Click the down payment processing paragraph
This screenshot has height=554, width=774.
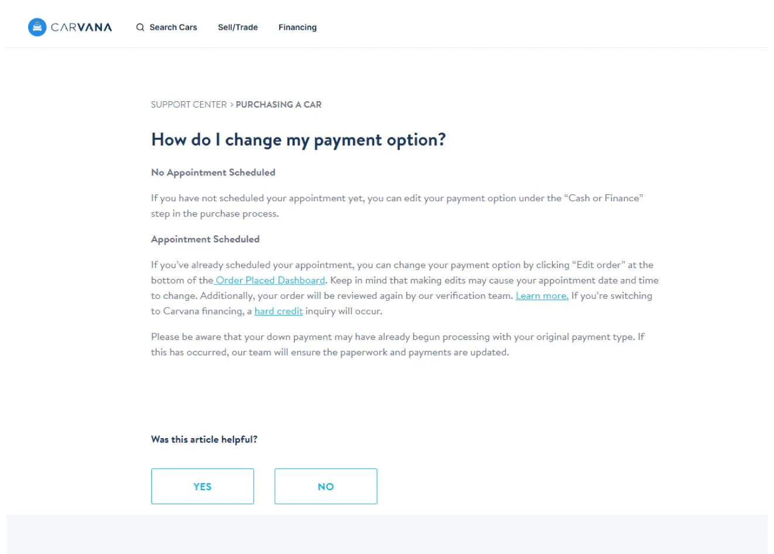coord(397,345)
